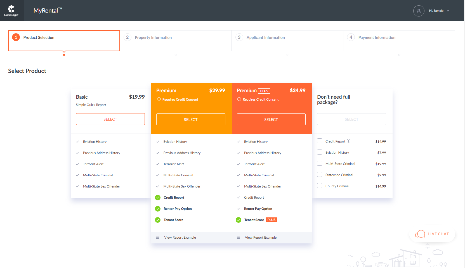465x268 pixels.
Task: Click the PLUS badge in Premium header
Action: pos(264,91)
